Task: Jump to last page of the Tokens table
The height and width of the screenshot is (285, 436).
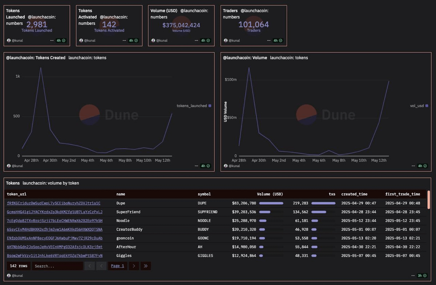Action: coord(146,266)
